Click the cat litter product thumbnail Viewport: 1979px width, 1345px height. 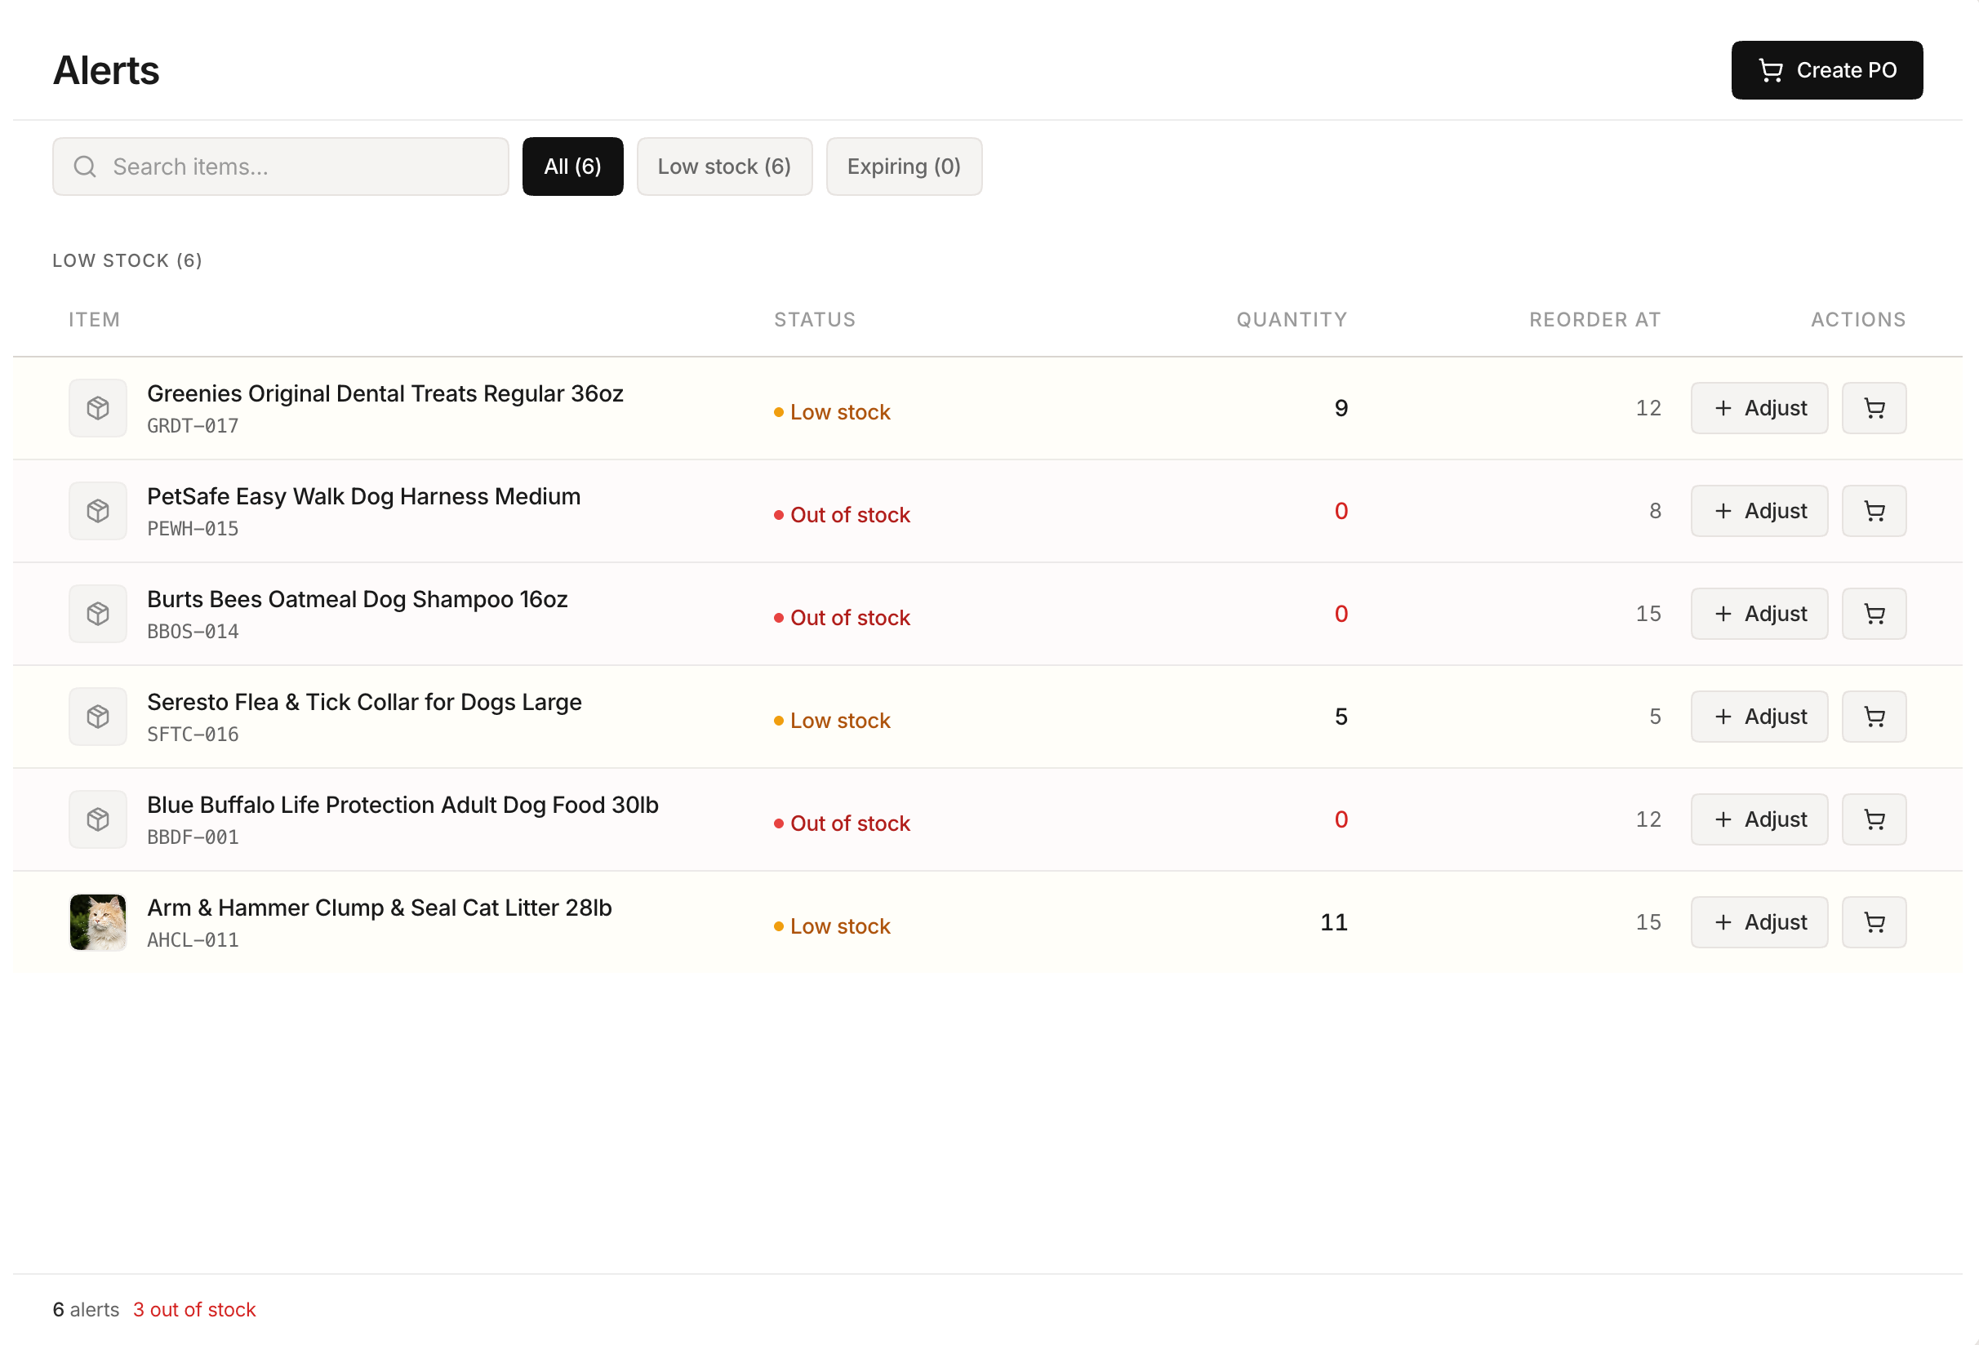(x=97, y=922)
